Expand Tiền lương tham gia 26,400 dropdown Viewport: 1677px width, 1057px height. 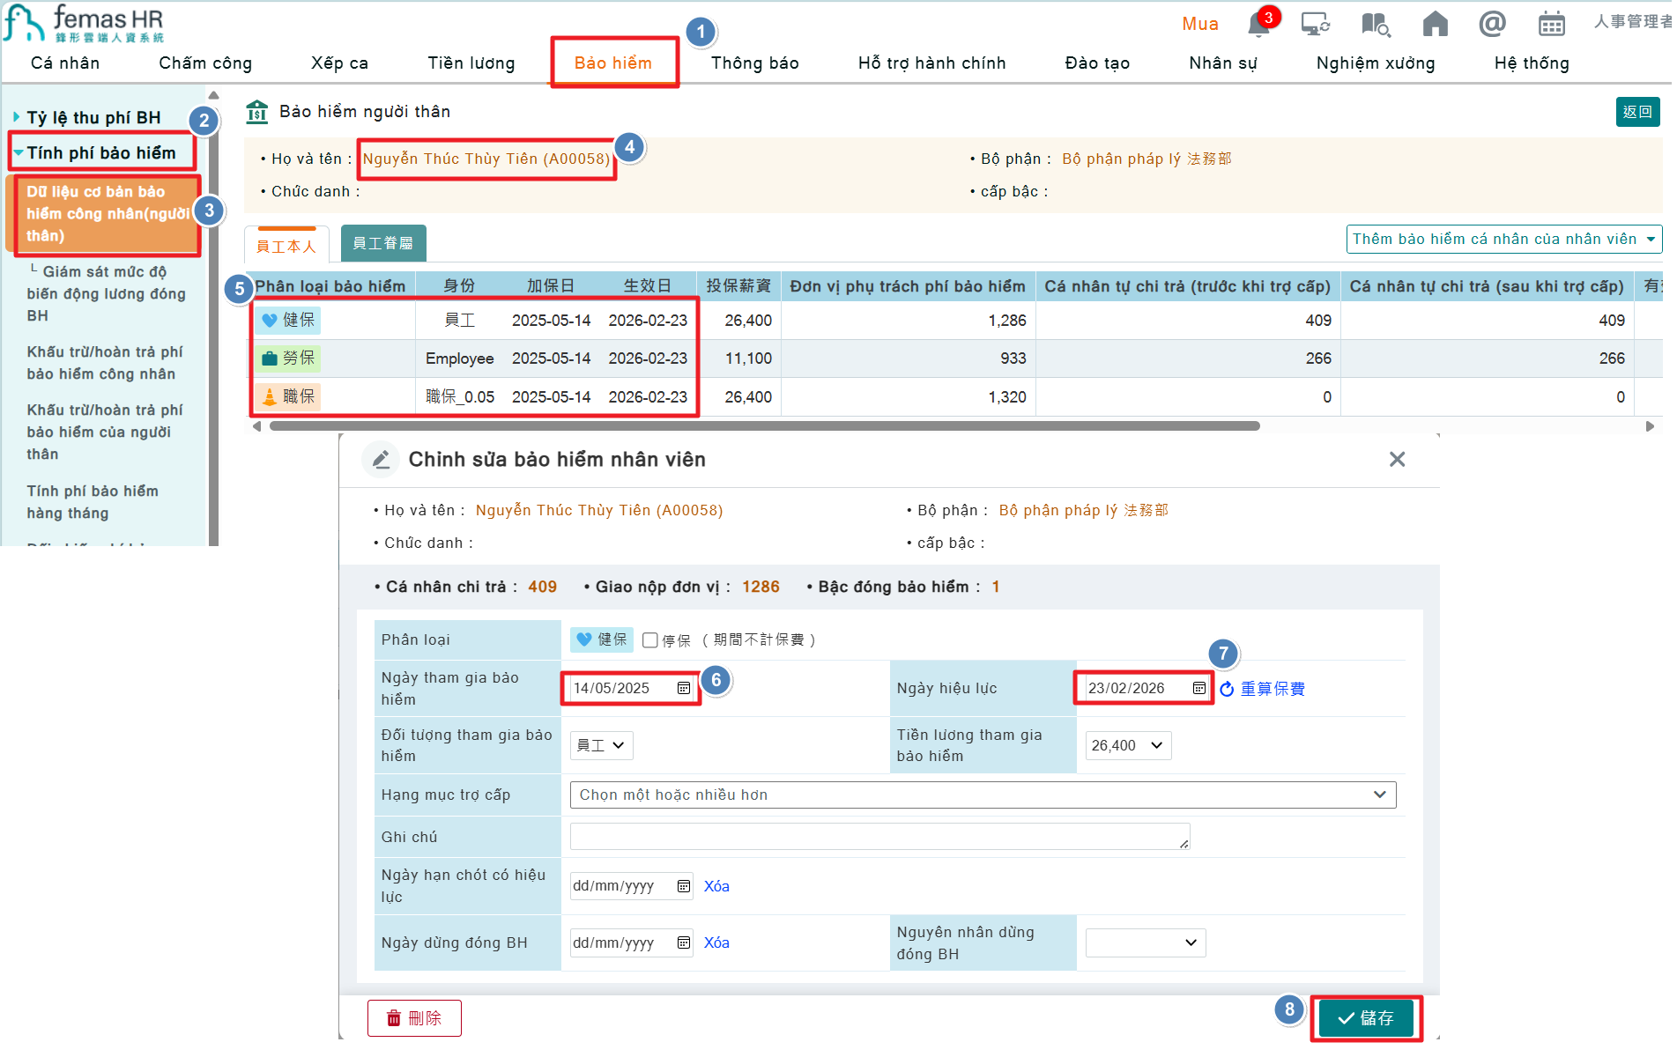click(1128, 745)
